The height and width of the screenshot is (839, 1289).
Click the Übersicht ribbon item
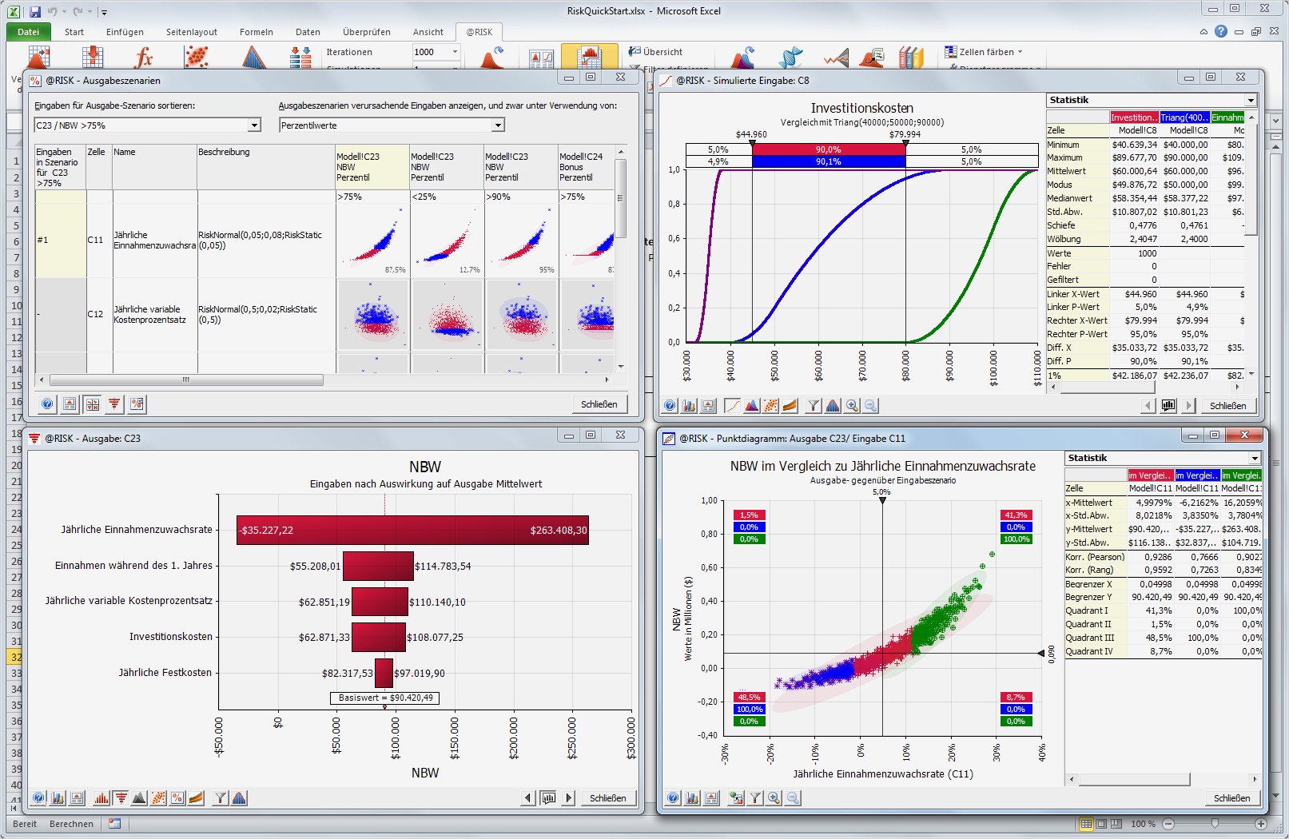(656, 52)
